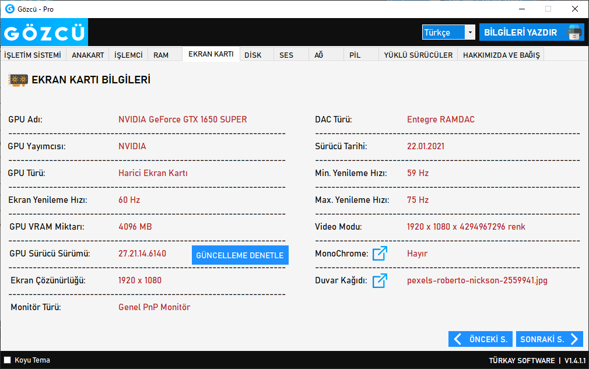Click the right chevron on SONRAKİ S.
This screenshot has height=369, width=589.
point(574,339)
